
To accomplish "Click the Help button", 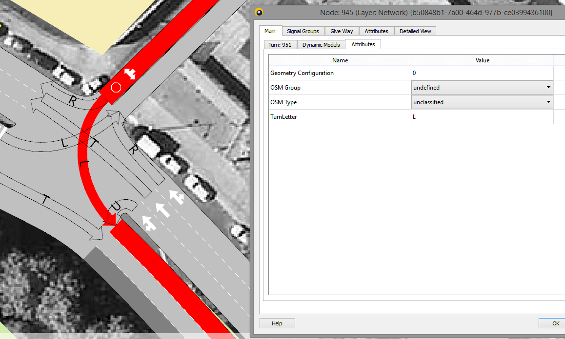I will tap(277, 323).
